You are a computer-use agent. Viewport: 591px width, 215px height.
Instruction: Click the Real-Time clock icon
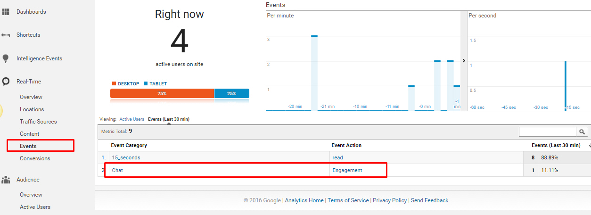click(x=6, y=82)
